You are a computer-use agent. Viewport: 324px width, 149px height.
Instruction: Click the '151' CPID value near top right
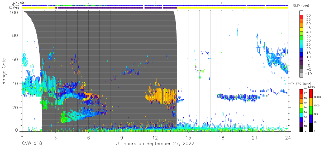(222, 3)
